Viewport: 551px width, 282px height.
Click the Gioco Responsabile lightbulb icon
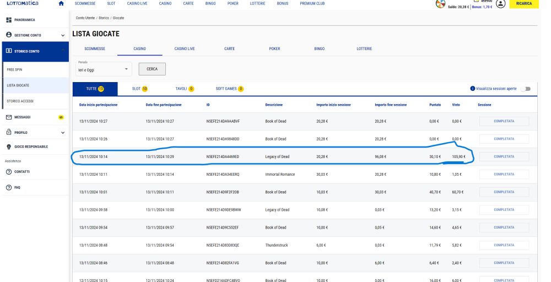pos(9,147)
